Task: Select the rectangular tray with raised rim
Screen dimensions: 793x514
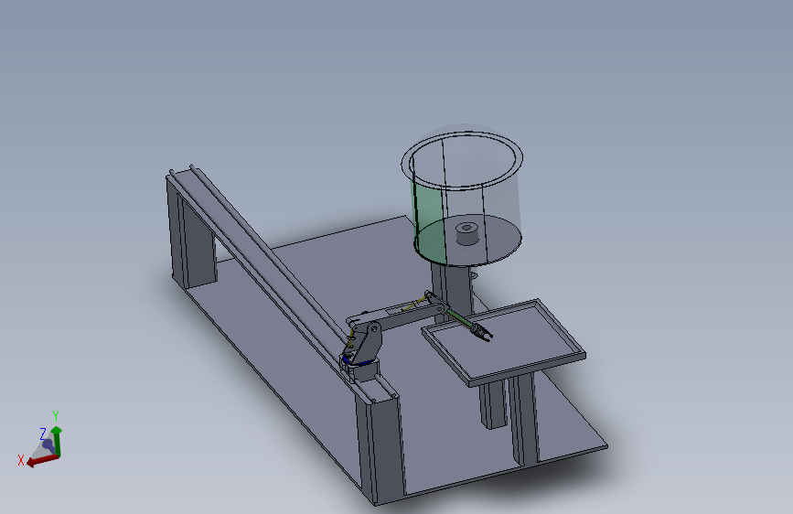Action: pyautogui.click(x=503, y=342)
